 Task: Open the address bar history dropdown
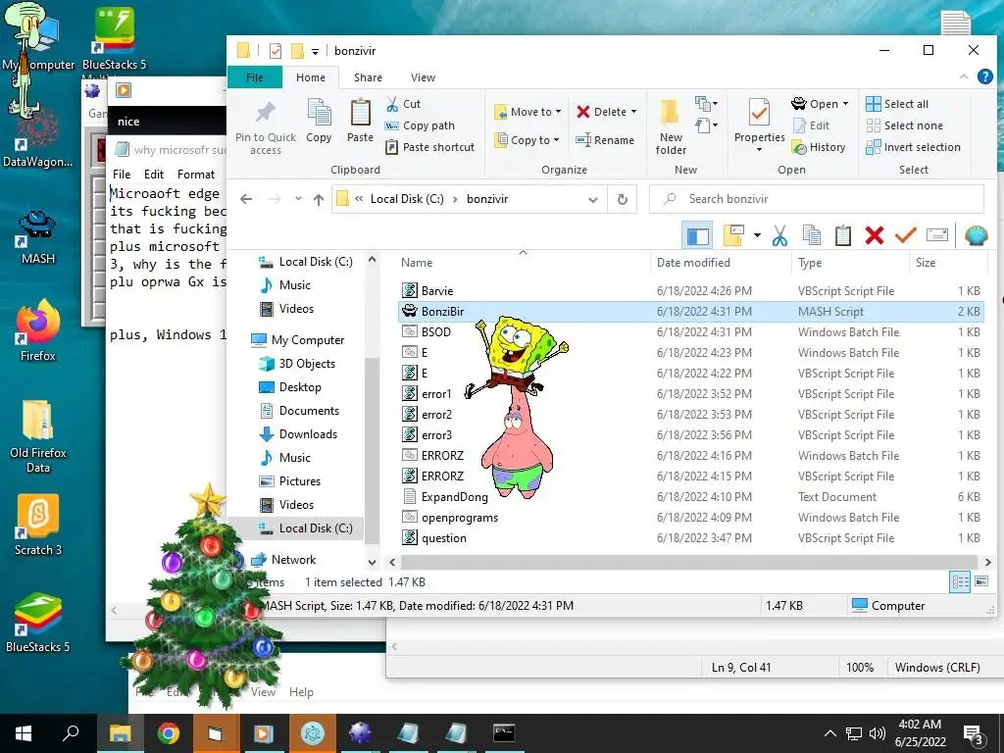coord(593,200)
